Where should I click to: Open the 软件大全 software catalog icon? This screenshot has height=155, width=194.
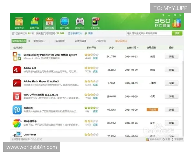(x=19, y=22)
